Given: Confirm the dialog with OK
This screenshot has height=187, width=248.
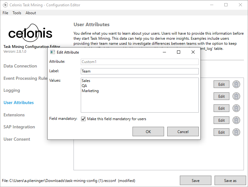Looking at the screenshot, I should coord(148,131).
